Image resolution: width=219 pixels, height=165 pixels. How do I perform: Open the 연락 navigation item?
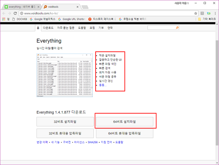[x=110, y=28]
